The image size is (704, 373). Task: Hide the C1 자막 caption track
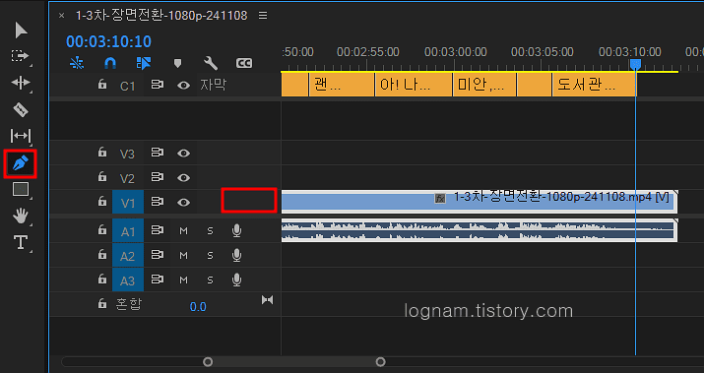point(183,85)
